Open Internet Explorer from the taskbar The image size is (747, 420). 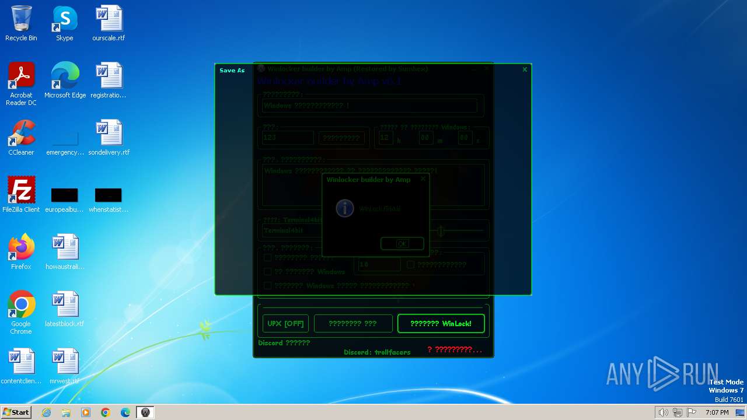47,412
